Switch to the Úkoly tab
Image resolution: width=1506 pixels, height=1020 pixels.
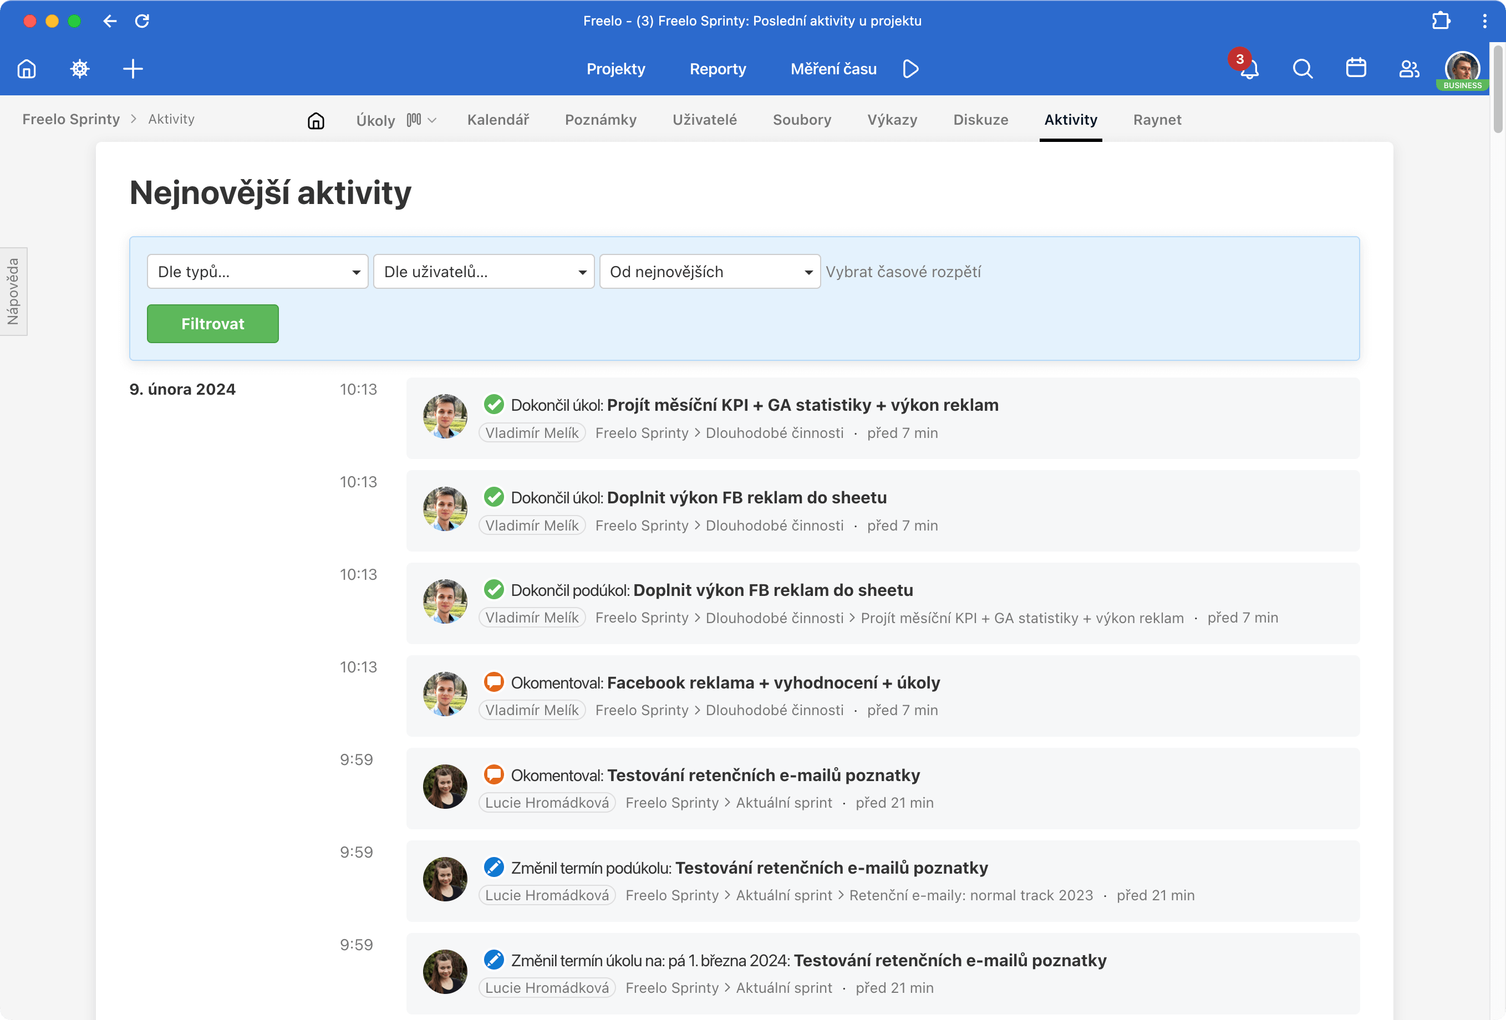[376, 120]
